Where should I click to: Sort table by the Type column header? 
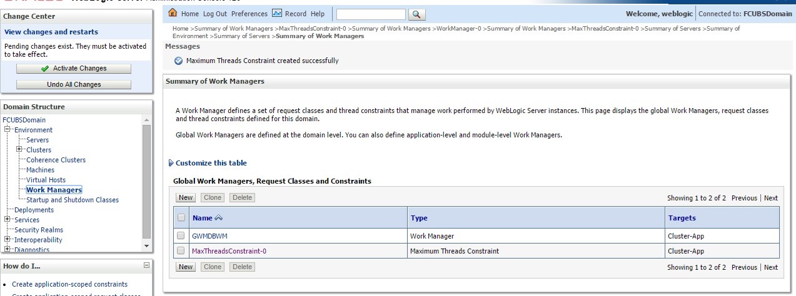tap(419, 218)
